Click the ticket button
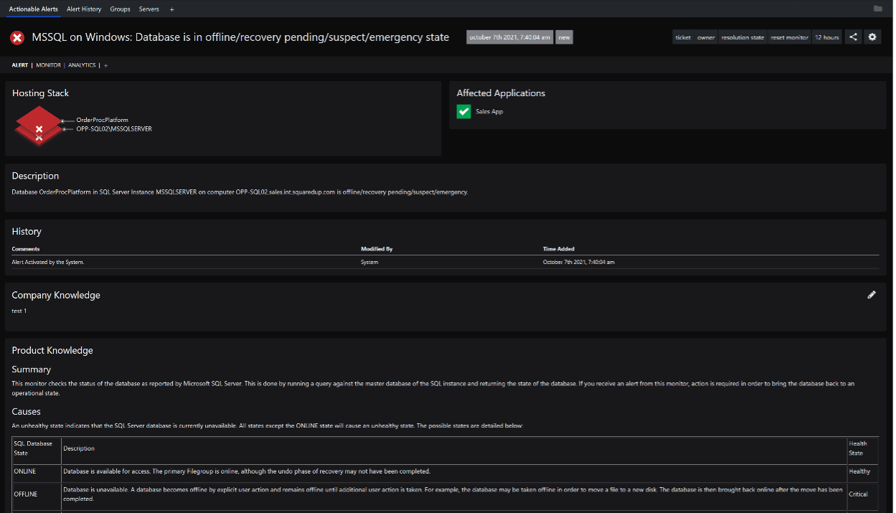The height and width of the screenshot is (513, 896). tap(683, 37)
